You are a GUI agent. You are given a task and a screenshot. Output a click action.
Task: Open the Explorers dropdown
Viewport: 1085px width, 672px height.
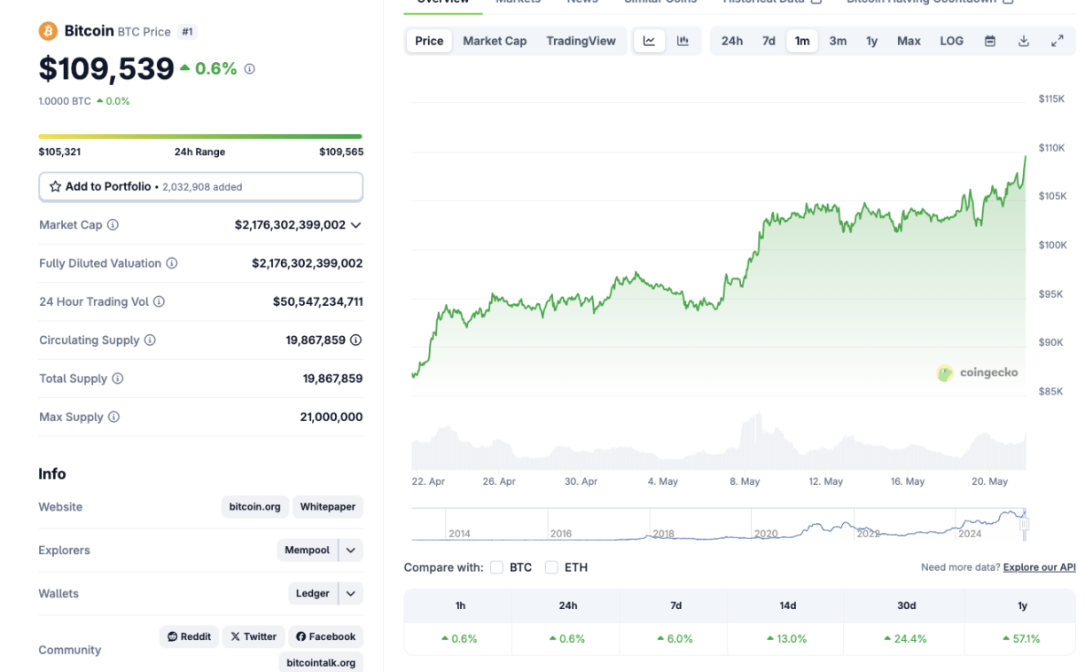point(349,550)
